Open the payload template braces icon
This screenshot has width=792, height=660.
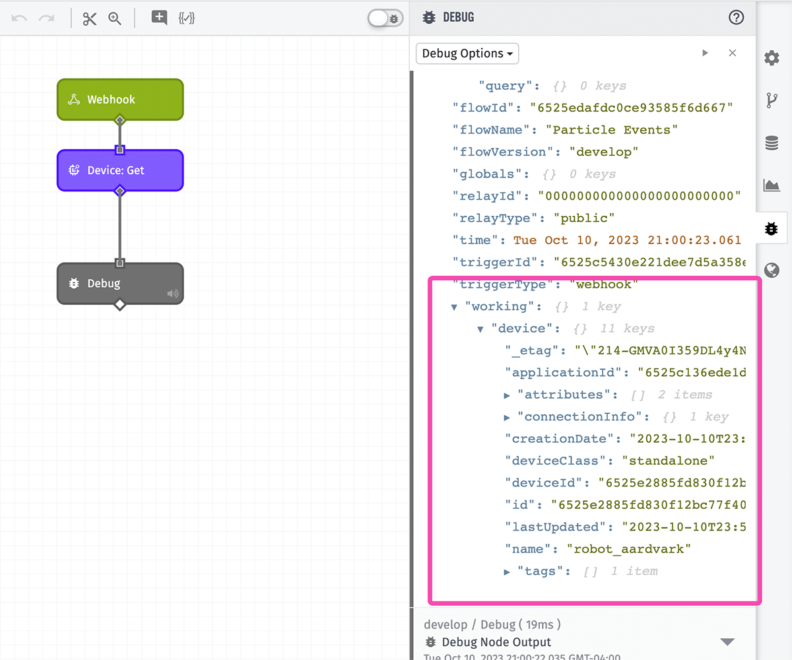coord(187,18)
